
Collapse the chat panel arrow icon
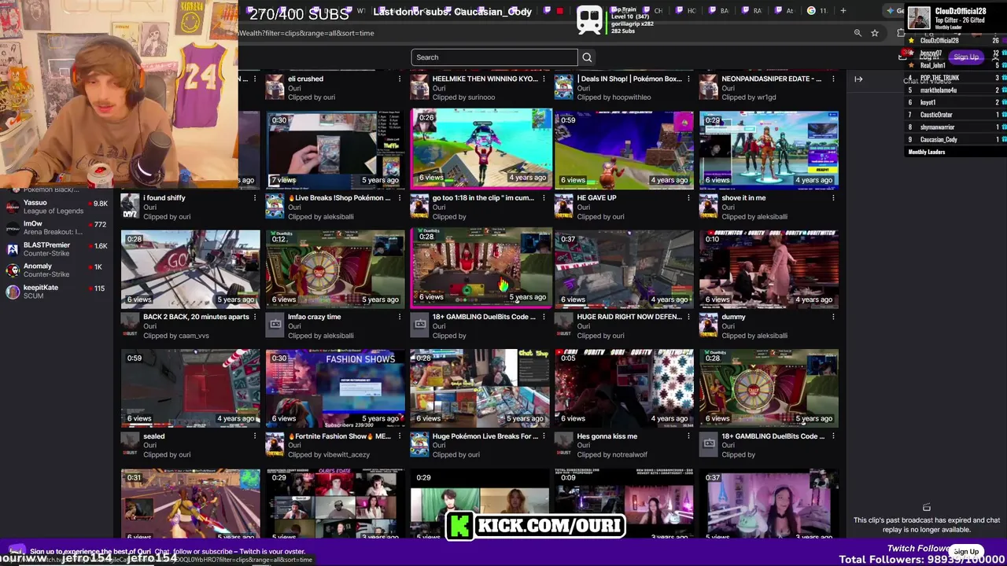click(x=858, y=79)
